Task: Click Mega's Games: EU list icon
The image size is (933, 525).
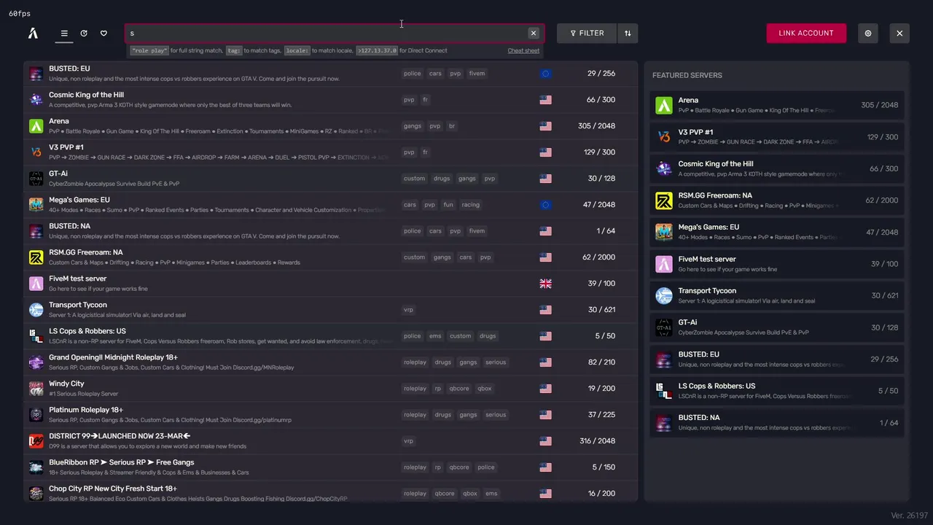Action: coord(36,205)
